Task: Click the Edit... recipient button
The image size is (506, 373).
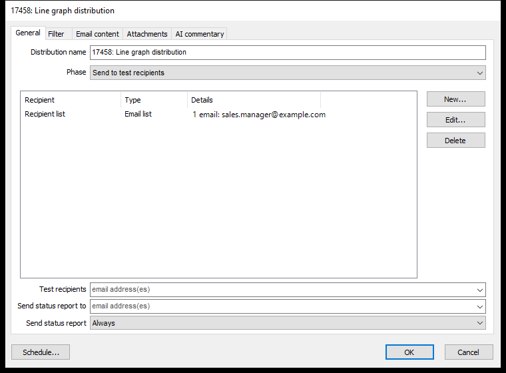Action: pyautogui.click(x=455, y=120)
